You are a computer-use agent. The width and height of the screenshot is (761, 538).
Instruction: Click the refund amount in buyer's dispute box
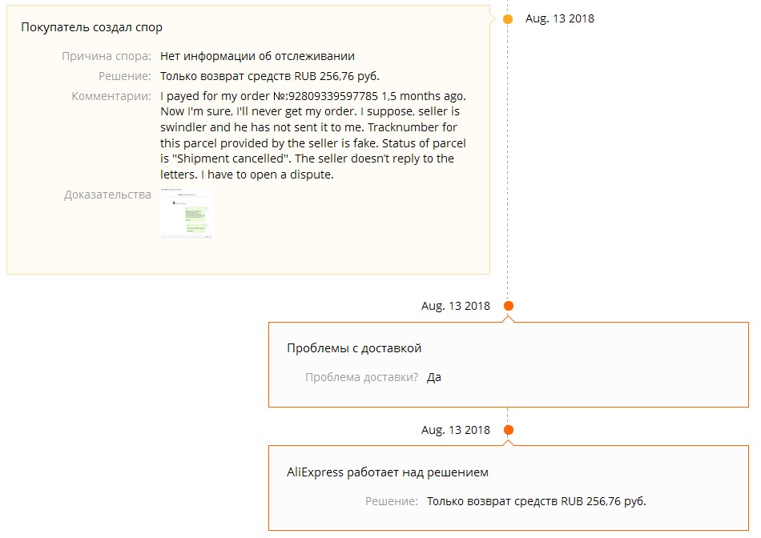tap(336, 76)
